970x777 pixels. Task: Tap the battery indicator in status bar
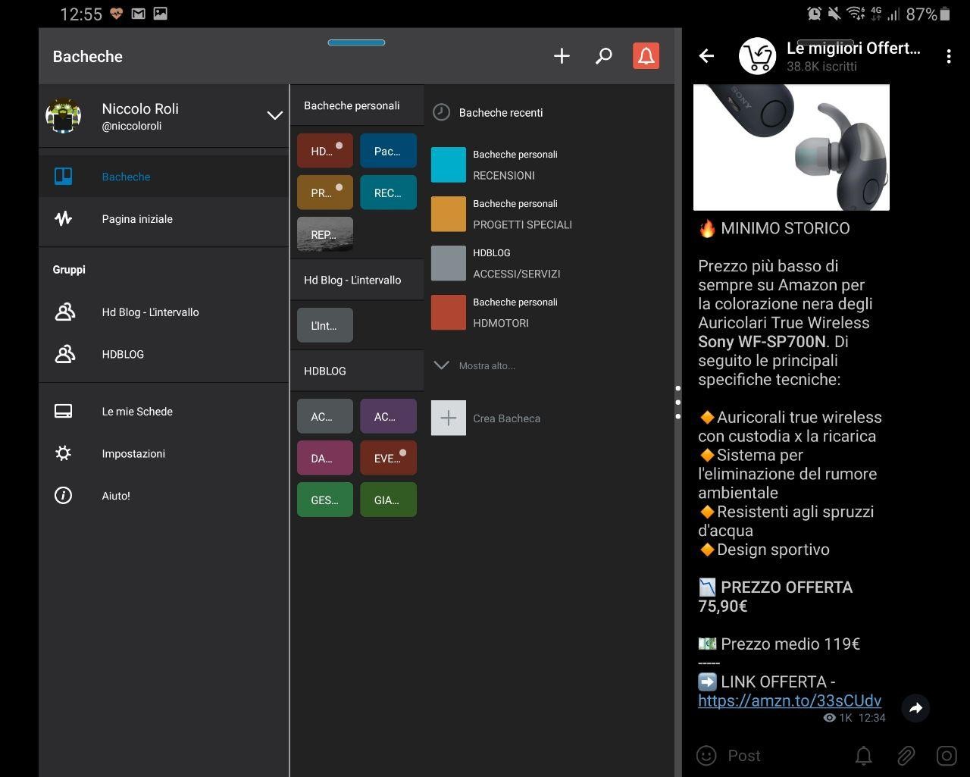pos(945,14)
